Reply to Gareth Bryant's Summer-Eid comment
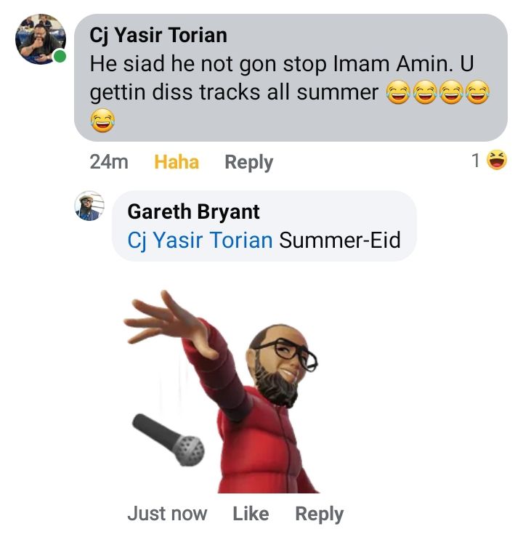This screenshot has height=537, width=523. tap(320, 514)
